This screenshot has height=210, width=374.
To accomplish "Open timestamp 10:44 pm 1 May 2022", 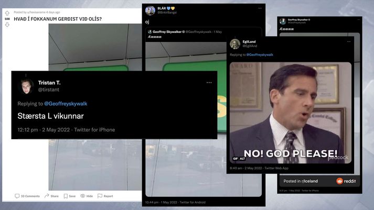I will pyautogui.click(x=161, y=202).
